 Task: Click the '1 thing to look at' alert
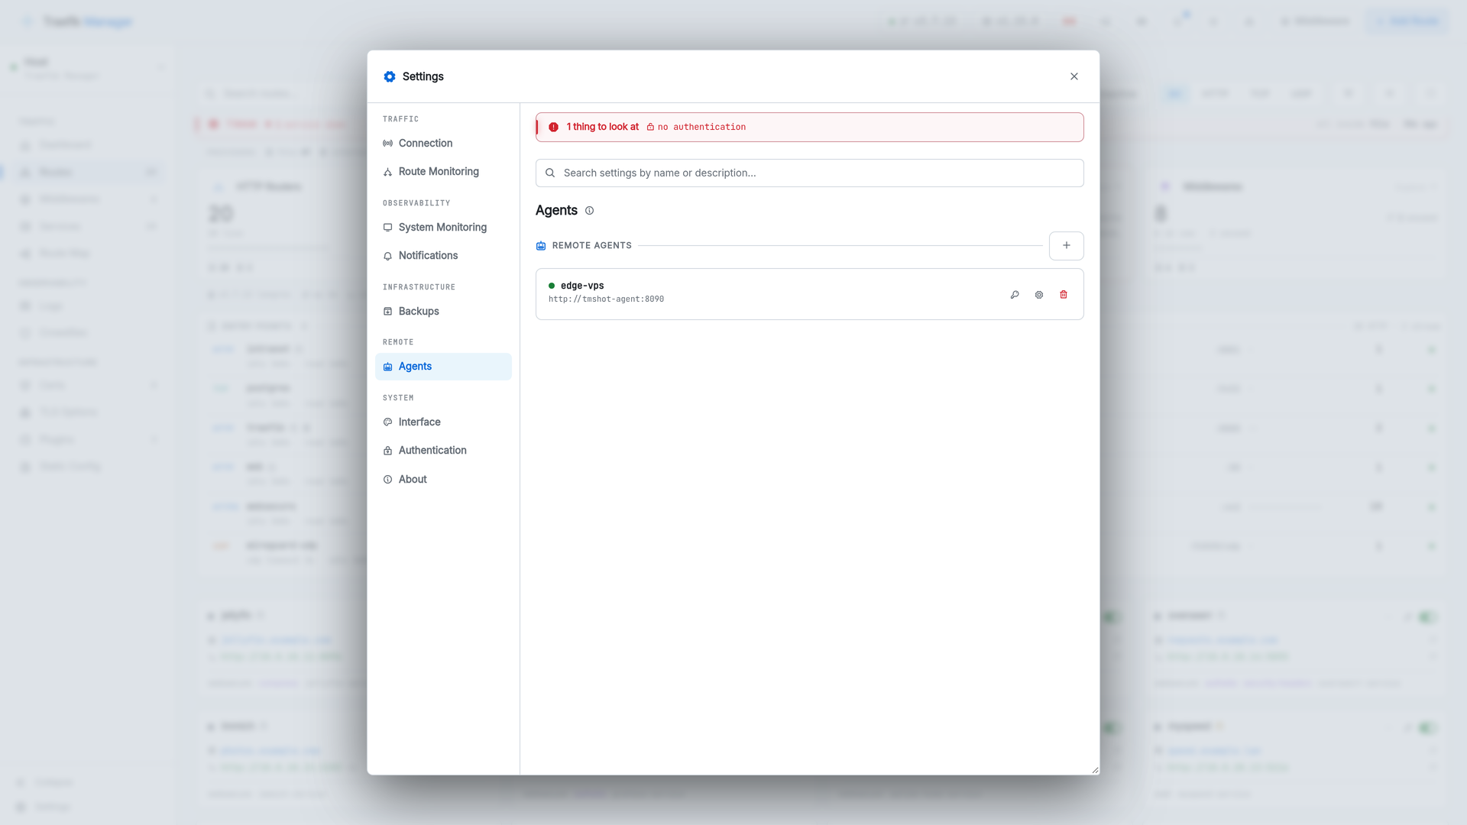602,127
